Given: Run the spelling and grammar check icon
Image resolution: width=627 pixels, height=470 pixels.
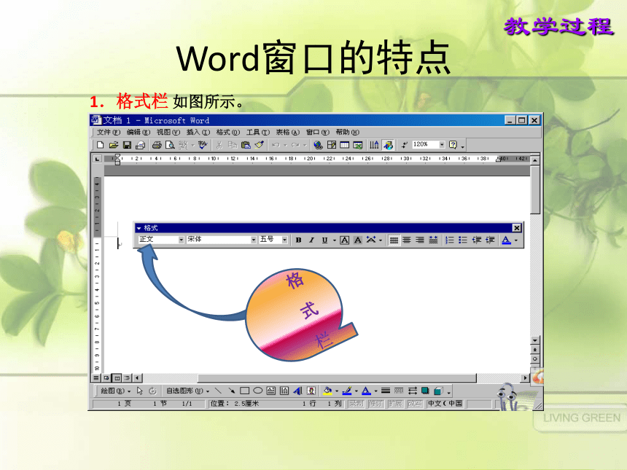Looking at the screenshot, I should tap(203, 145).
